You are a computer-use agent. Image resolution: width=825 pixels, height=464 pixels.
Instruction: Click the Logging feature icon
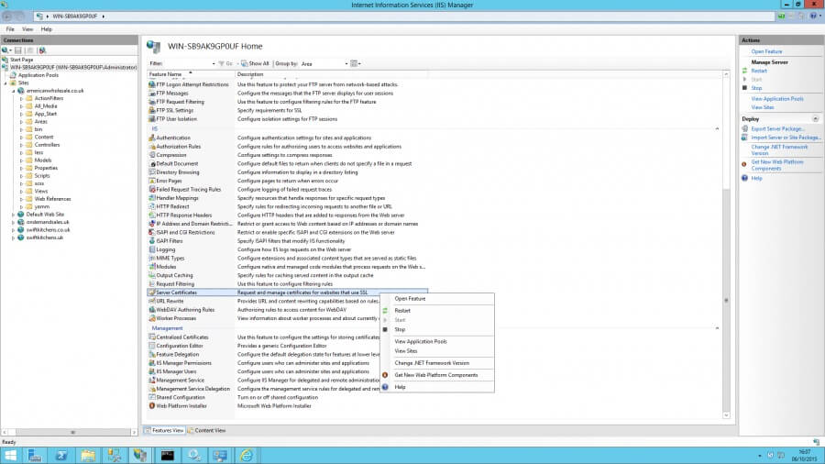151,249
